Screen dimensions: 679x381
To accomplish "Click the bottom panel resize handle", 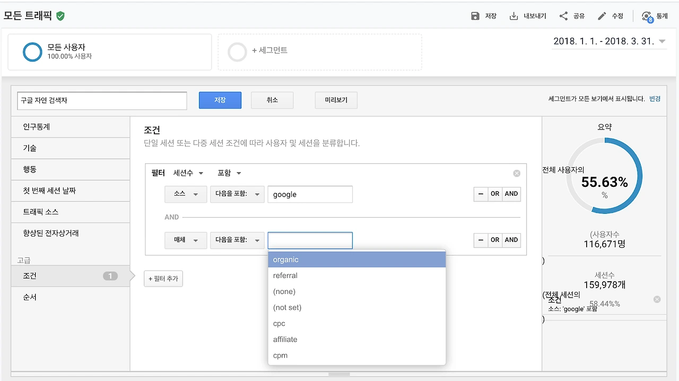I will click(x=339, y=374).
